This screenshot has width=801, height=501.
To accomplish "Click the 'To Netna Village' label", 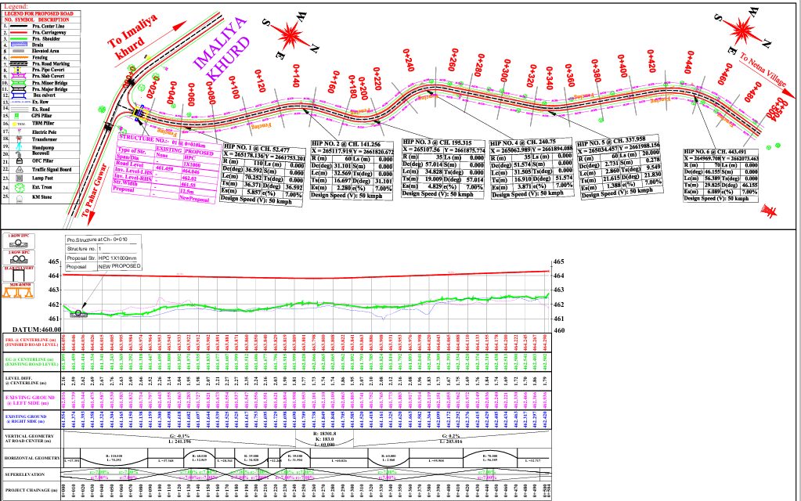I will click(x=763, y=70).
